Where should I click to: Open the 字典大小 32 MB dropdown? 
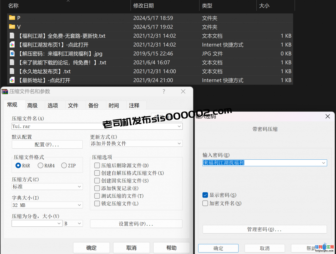coord(79,205)
